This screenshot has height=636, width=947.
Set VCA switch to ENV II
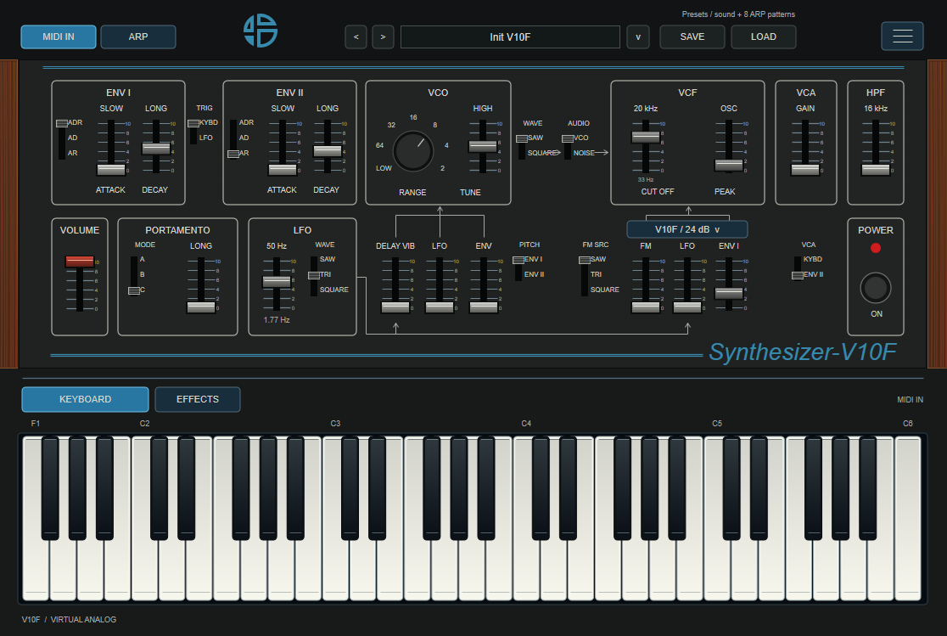click(x=797, y=275)
